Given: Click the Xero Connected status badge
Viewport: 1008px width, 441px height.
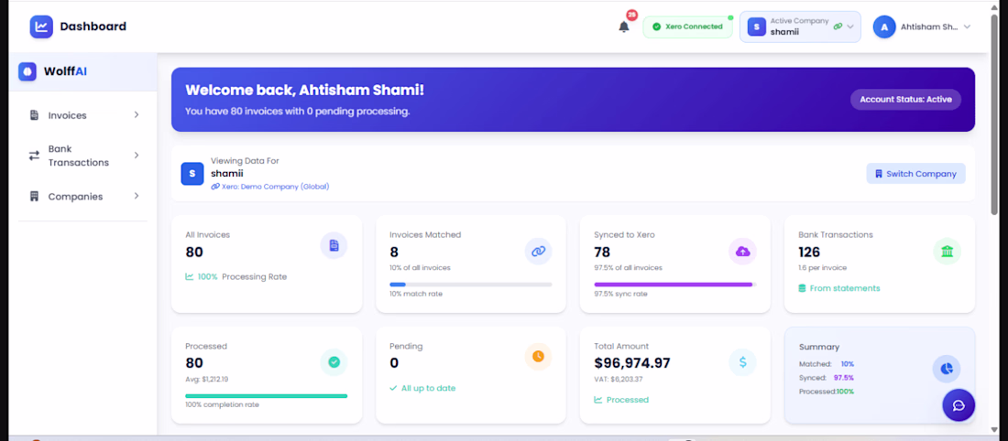Looking at the screenshot, I should tap(687, 27).
